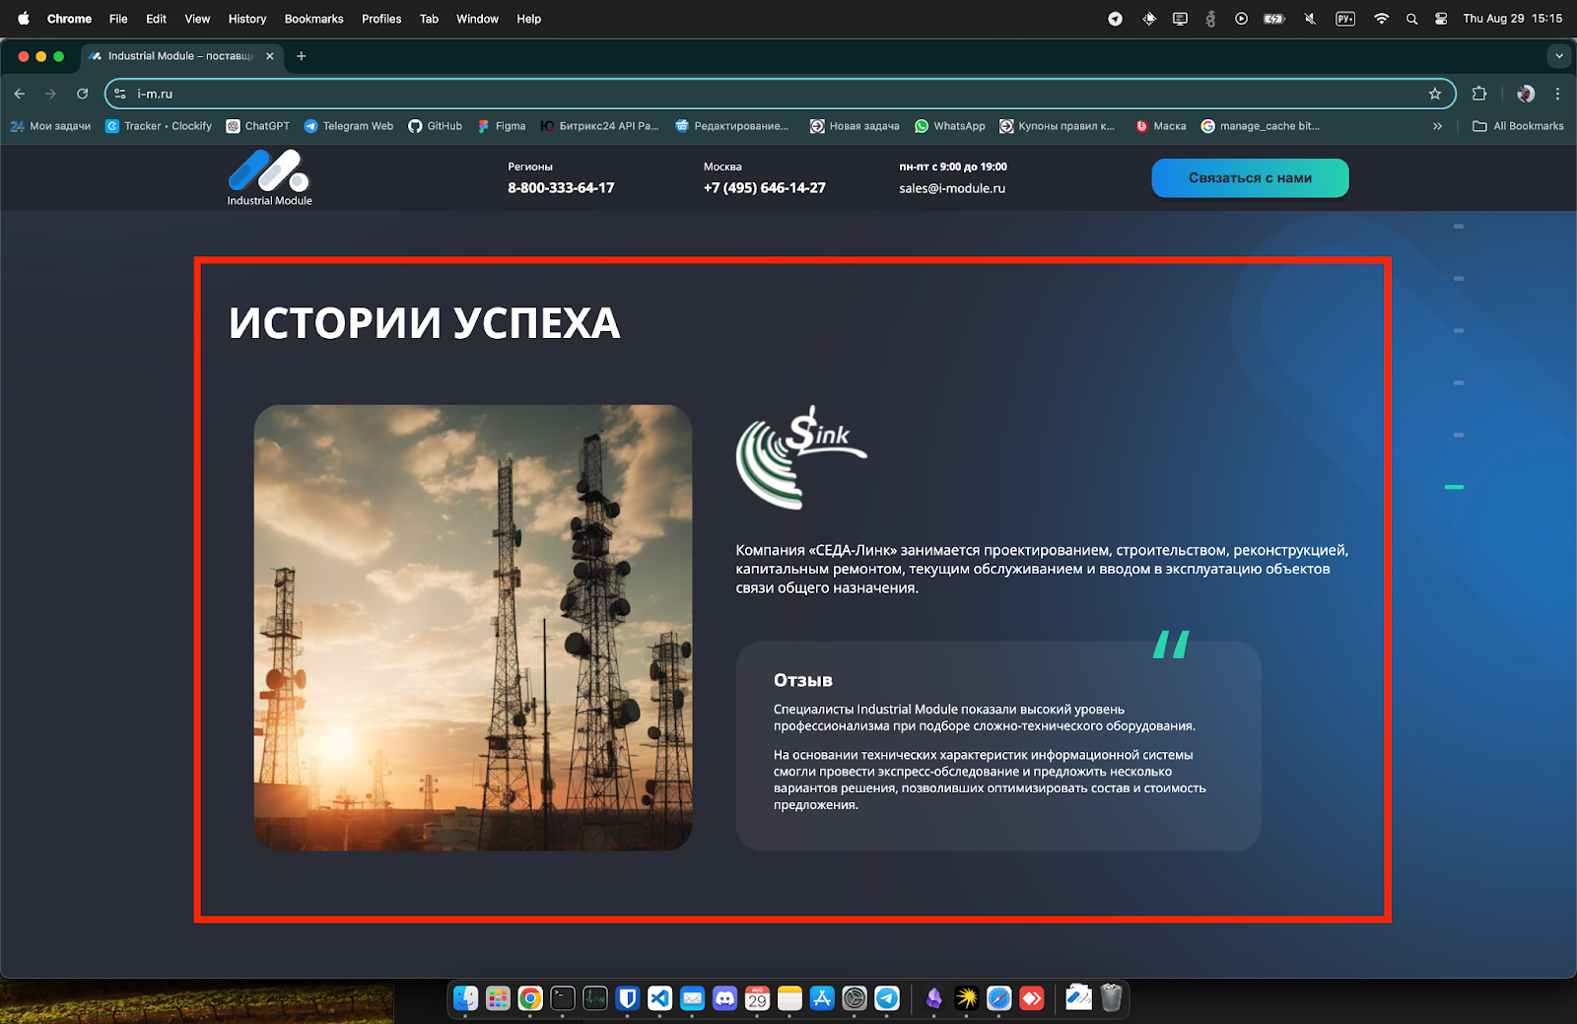
Task: Open Битрикс24 API bookmark
Action: (x=599, y=126)
